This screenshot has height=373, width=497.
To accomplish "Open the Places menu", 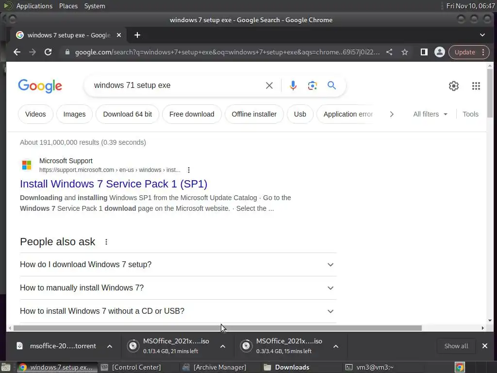I will click(68, 6).
